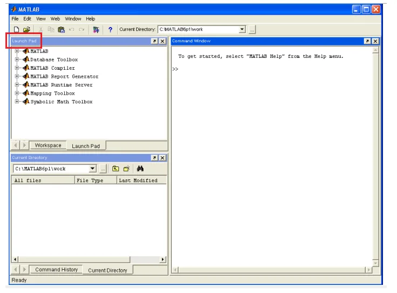Screen dimensions: 397x293
Task: Click the Redo arrow toolbar icon
Action: [82, 30]
